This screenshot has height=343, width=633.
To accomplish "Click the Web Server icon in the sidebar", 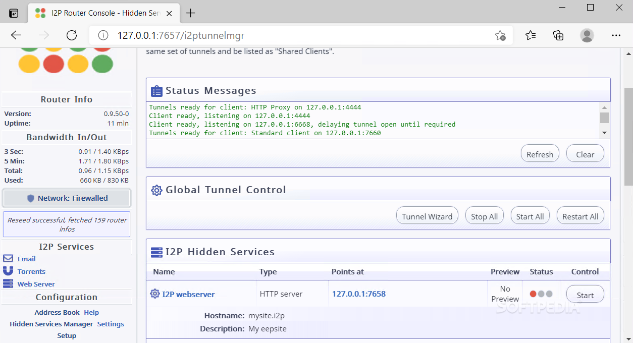I will click(x=8, y=284).
